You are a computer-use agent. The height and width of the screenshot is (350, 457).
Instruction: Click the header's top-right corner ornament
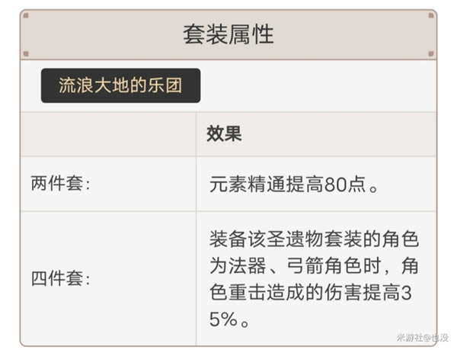pyautogui.click(x=431, y=15)
